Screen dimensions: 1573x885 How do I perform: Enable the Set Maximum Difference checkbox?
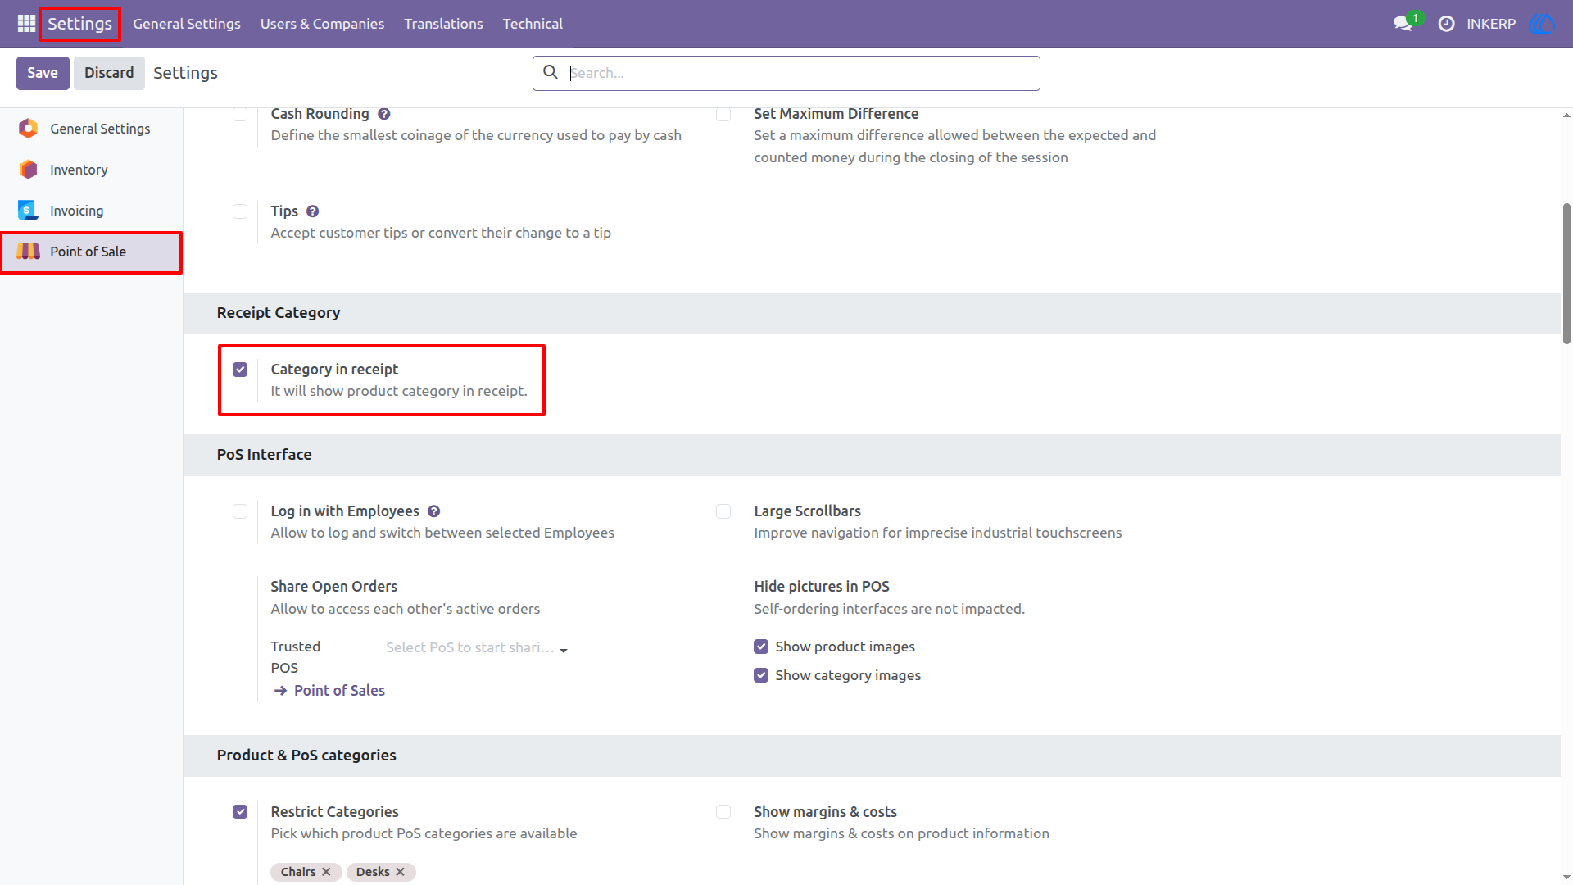coord(723,114)
